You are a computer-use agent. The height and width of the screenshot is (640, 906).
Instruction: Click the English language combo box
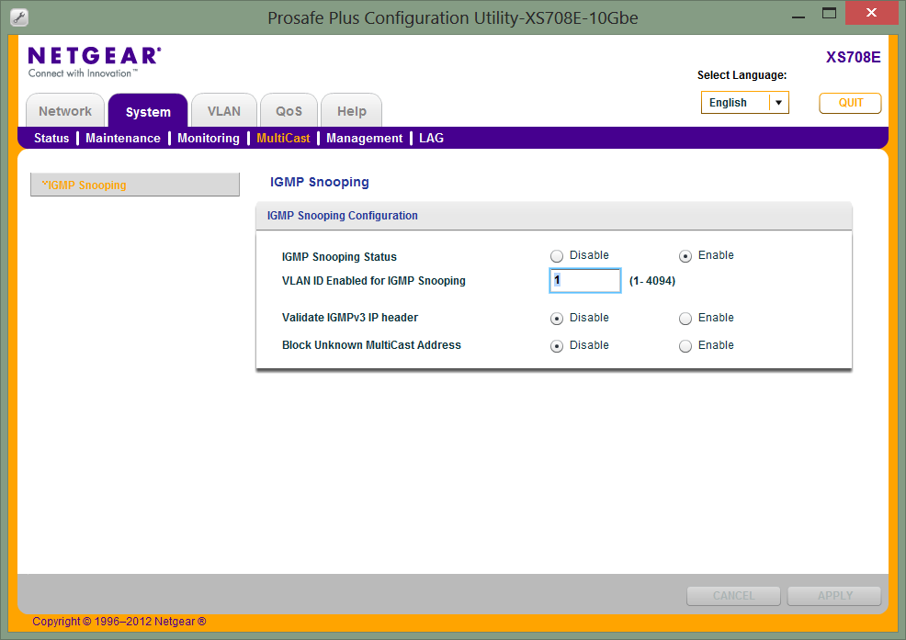[x=745, y=103]
